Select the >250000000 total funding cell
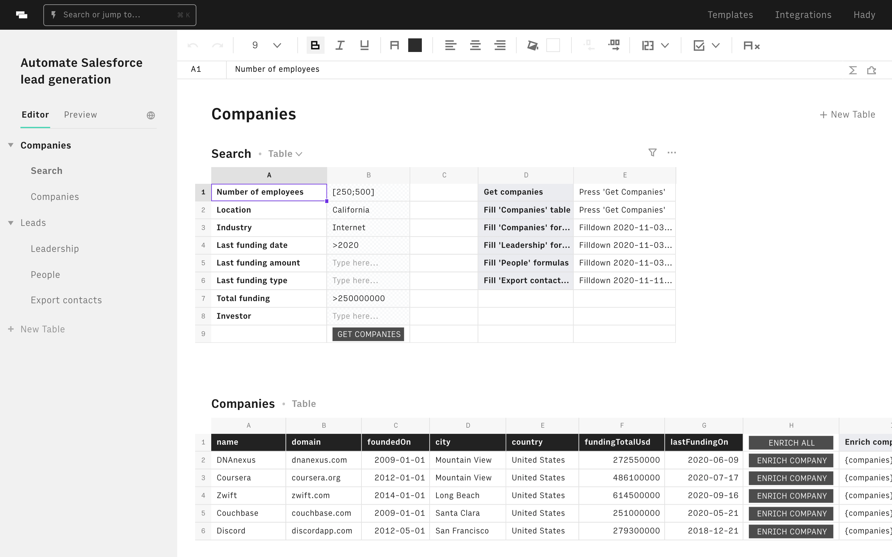This screenshot has width=892, height=557. [368, 298]
